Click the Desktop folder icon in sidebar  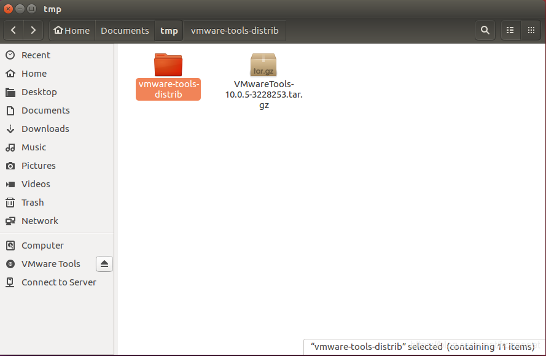10,92
